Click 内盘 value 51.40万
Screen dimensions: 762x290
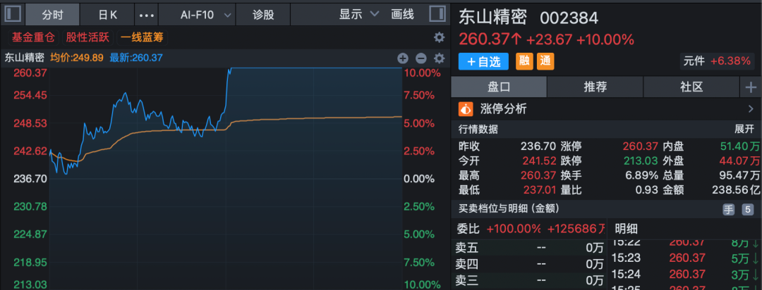tap(740, 146)
